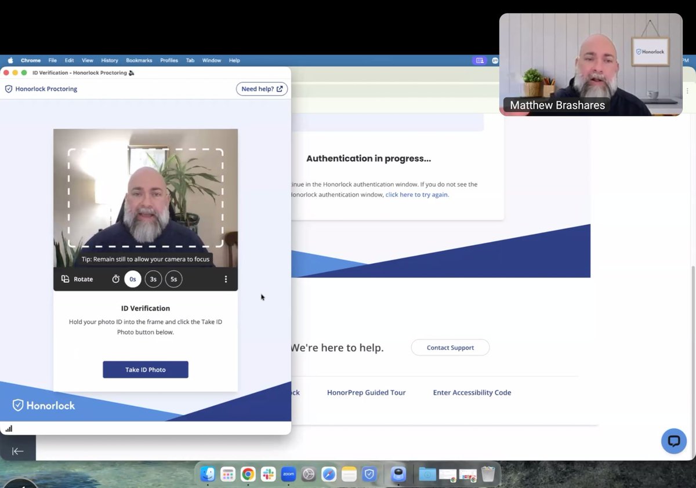Open Safari from the dock
Image resolution: width=696 pixels, height=488 pixels.
[329, 474]
